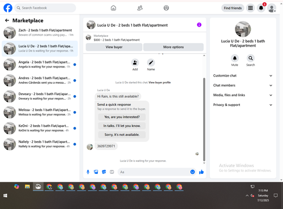The width and height of the screenshot is (283, 209).
Task: Expand the Privacy & support section
Action: (x=243, y=105)
